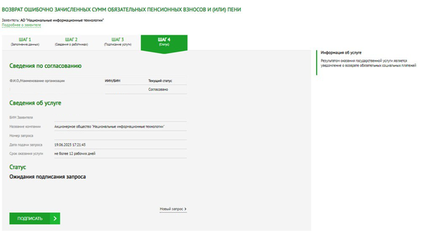
Task: Select the ШАГ 3 Подписание услуги tab
Action: pos(117,42)
